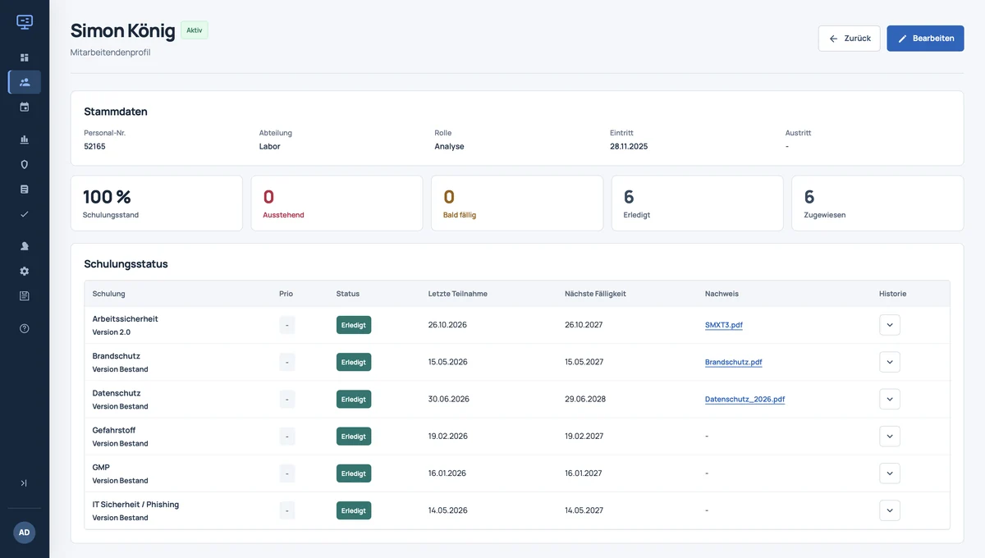Open the Datenschutz_2026.pdf link

744,400
